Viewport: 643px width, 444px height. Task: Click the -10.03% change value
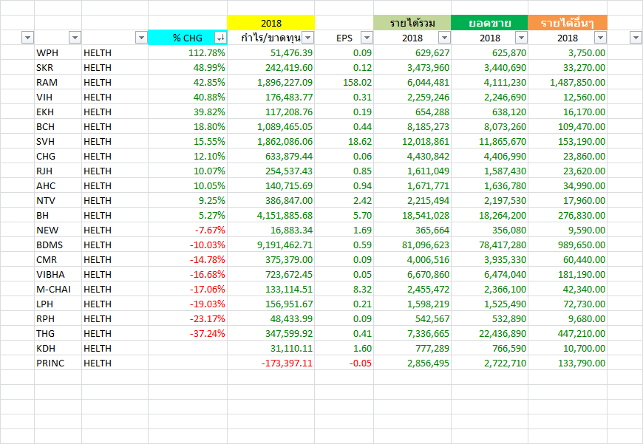[x=207, y=245]
